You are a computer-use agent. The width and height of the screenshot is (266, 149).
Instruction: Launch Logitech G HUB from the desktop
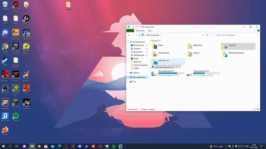click(26, 20)
